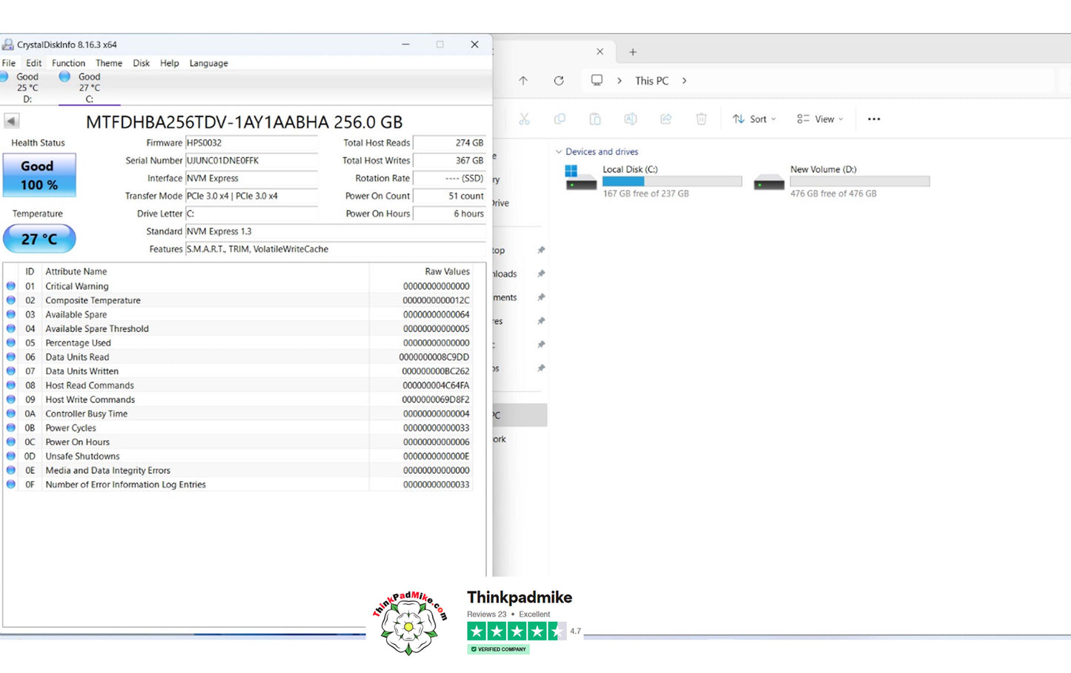
Task: Click the Rename icon in Explorer toolbar
Action: (x=630, y=119)
